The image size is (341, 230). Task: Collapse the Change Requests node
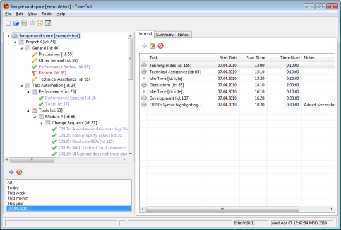pos(41,124)
